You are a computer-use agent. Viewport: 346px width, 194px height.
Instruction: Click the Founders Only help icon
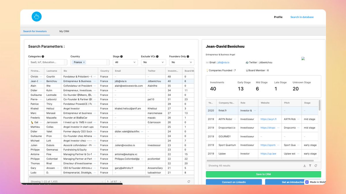(188, 57)
